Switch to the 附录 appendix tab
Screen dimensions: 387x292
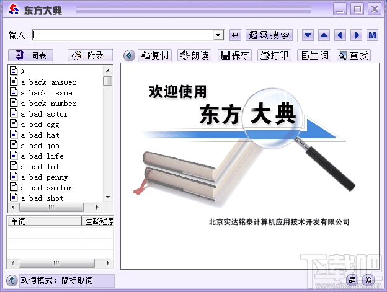(90, 55)
